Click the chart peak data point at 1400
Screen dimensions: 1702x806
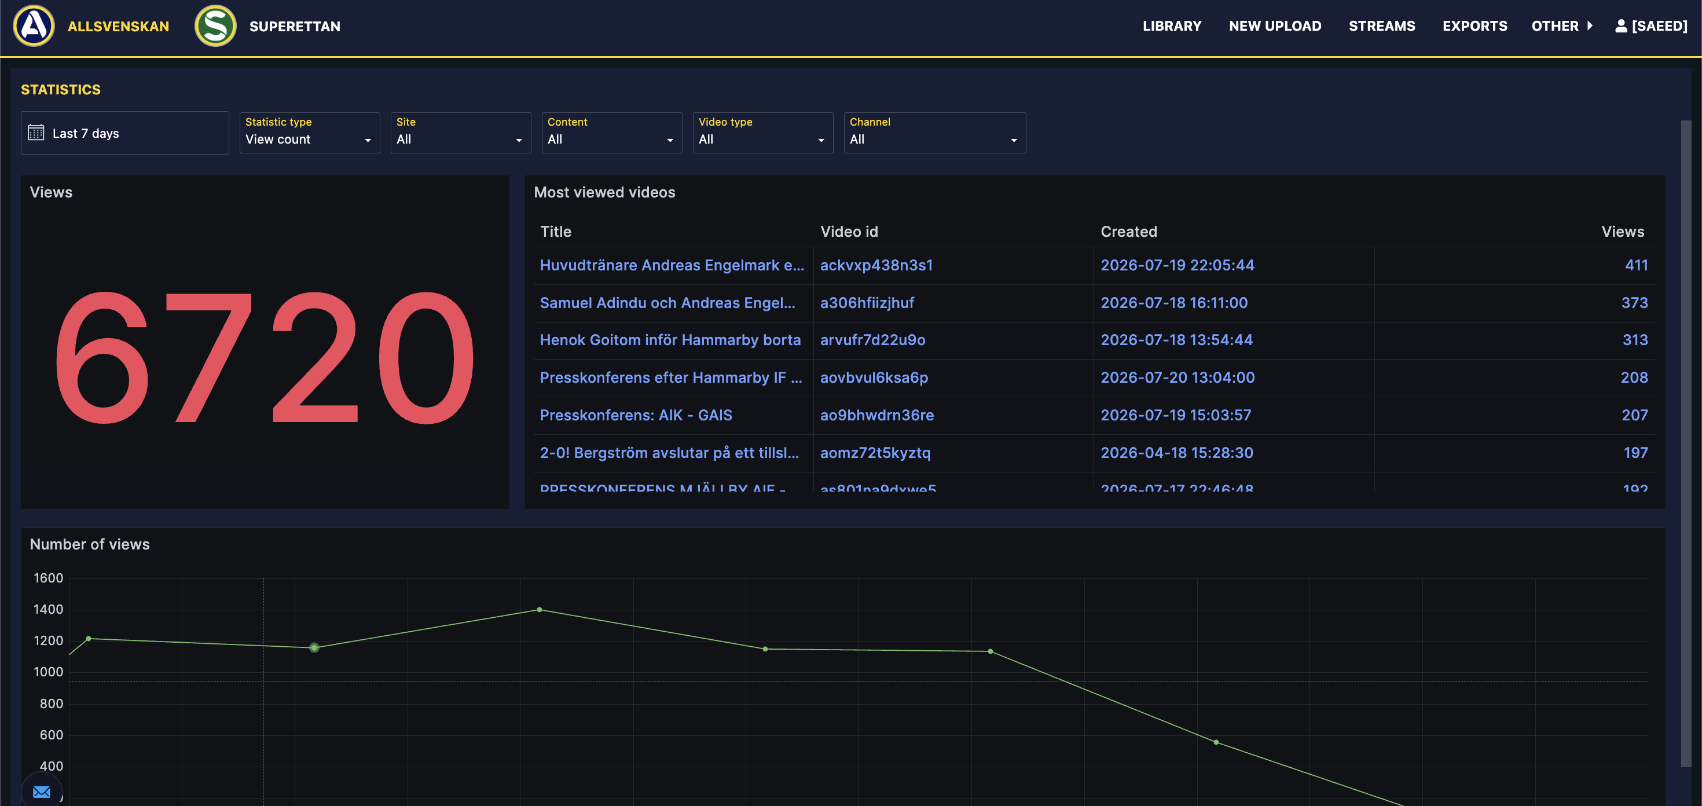539,609
